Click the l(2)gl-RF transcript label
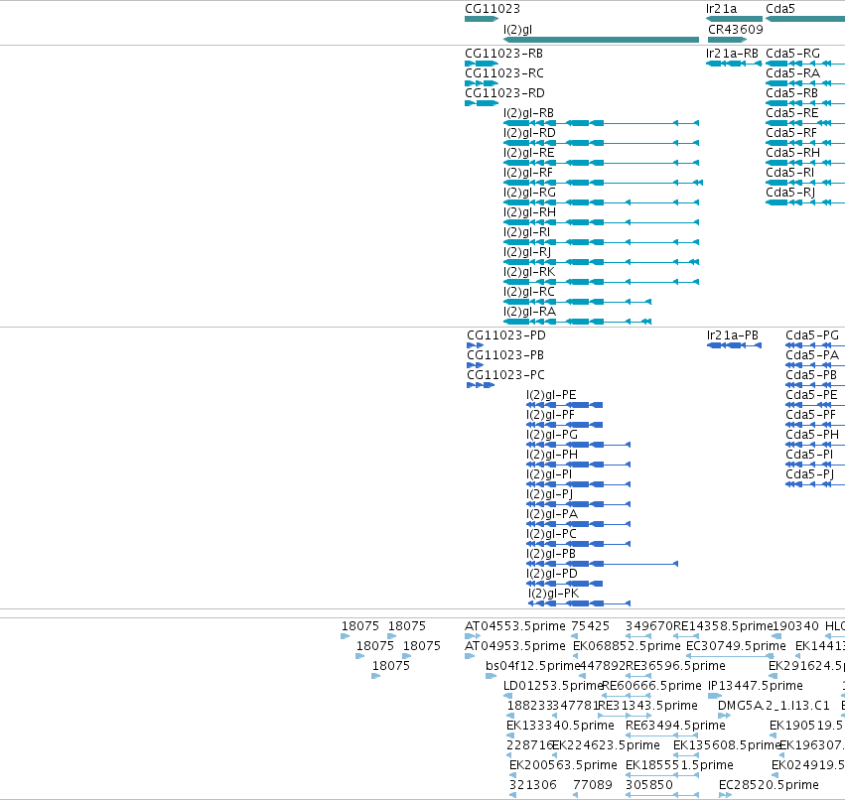This screenshot has height=800, width=845. tap(528, 173)
